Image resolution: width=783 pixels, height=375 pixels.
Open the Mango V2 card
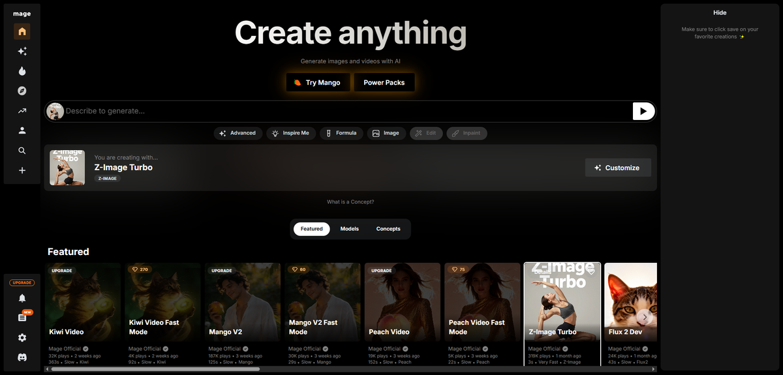pos(243,302)
